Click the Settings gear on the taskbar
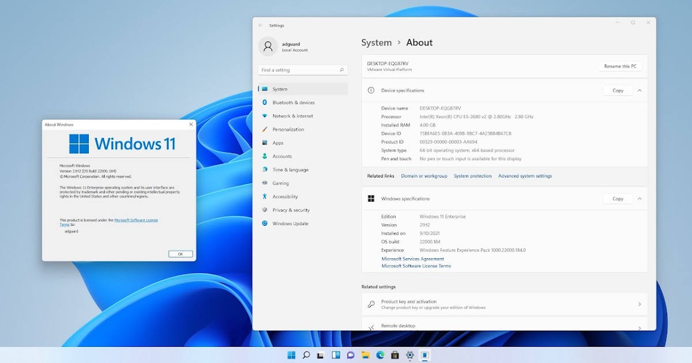The image size is (692, 363). 410,355
